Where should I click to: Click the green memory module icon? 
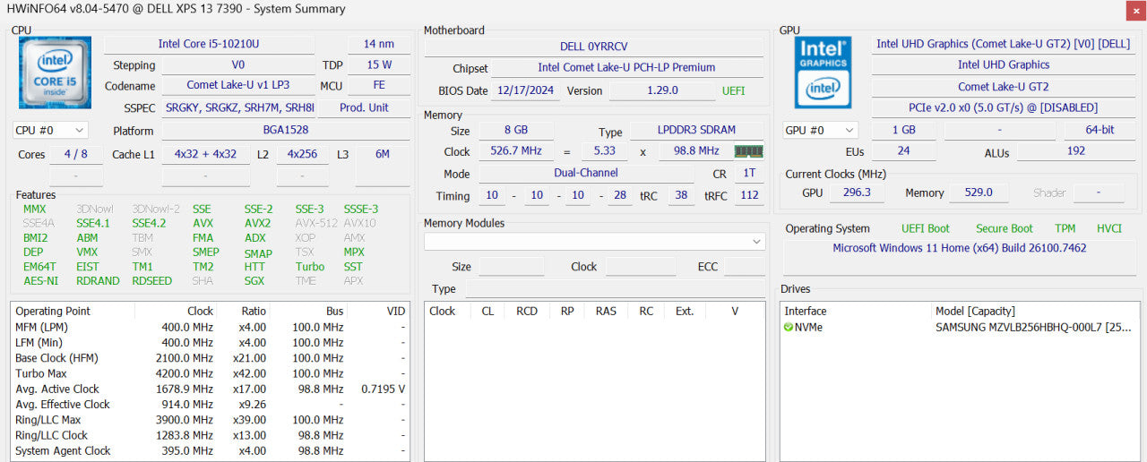pyautogui.click(x=748, y=151)
